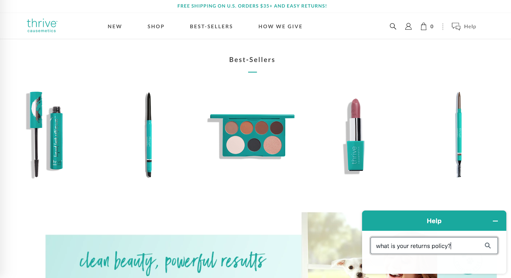The height and width of the screenshot is (278, 511).
Task: Open the NEW menu item
Action: (115, 26)
